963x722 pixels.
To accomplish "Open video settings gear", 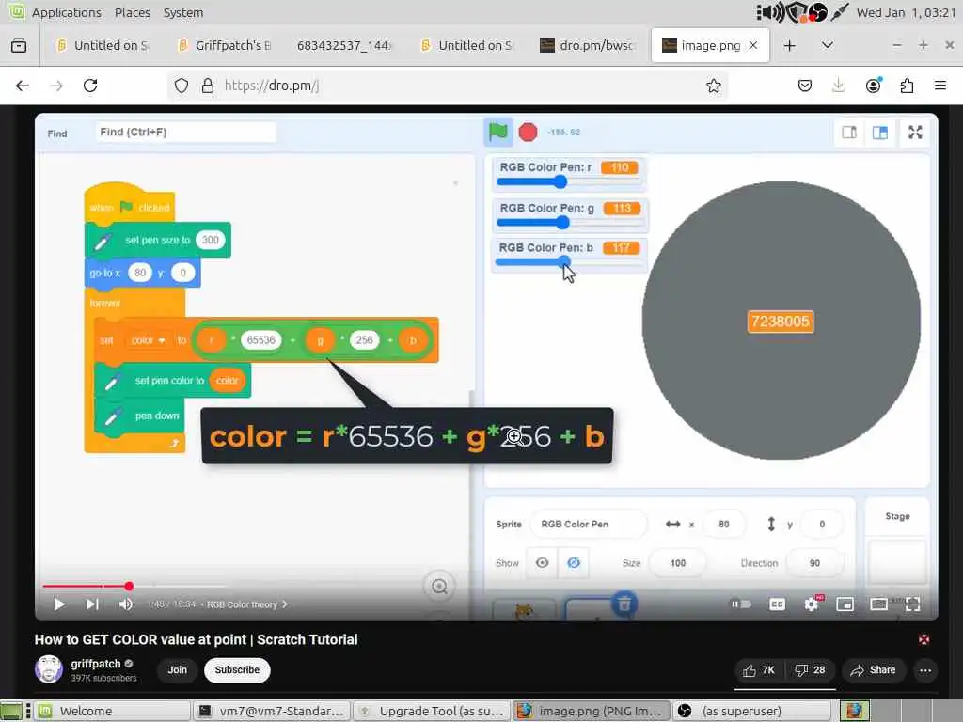I will click(x=812, y=604).
